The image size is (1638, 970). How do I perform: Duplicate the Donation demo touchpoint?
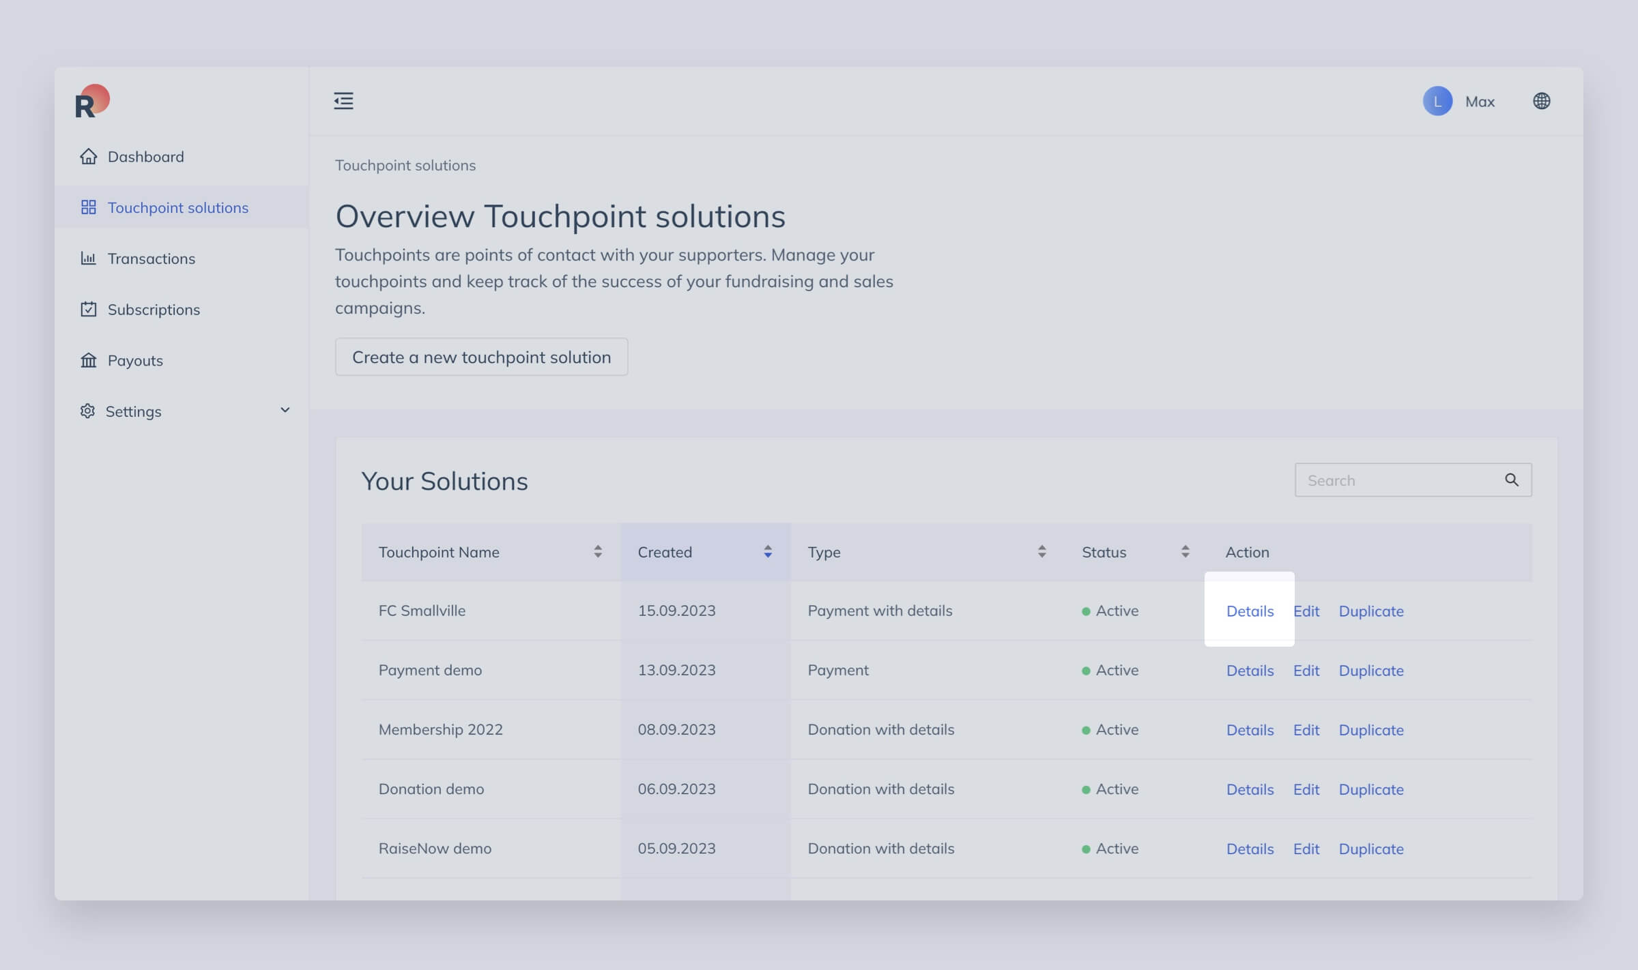[1371, 789]
